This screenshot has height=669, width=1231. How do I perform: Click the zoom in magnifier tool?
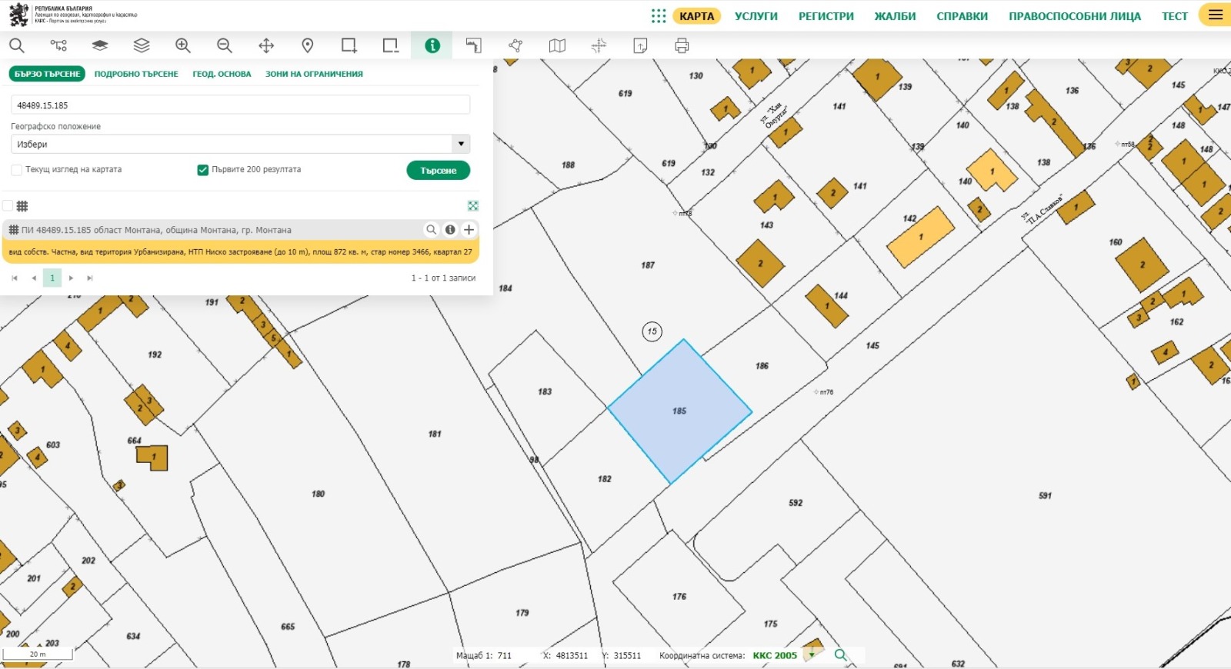(x=182, y=46)
